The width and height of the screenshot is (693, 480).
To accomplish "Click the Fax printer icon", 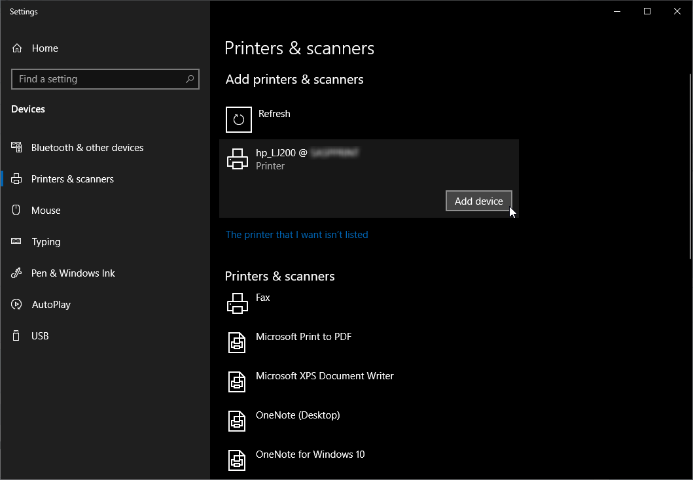I will [237, 303].
